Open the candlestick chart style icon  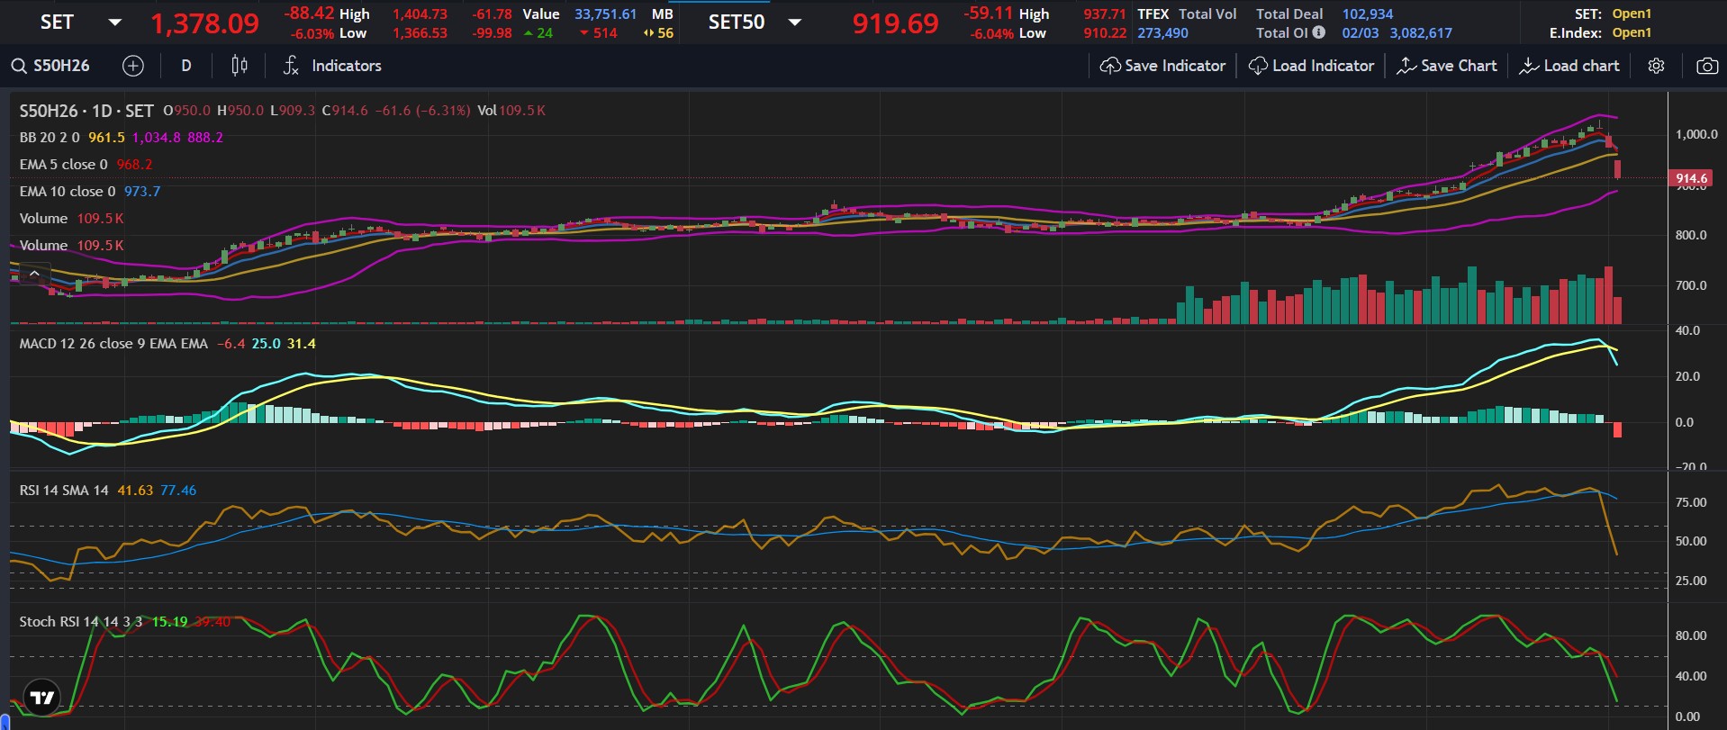[240, 66]
